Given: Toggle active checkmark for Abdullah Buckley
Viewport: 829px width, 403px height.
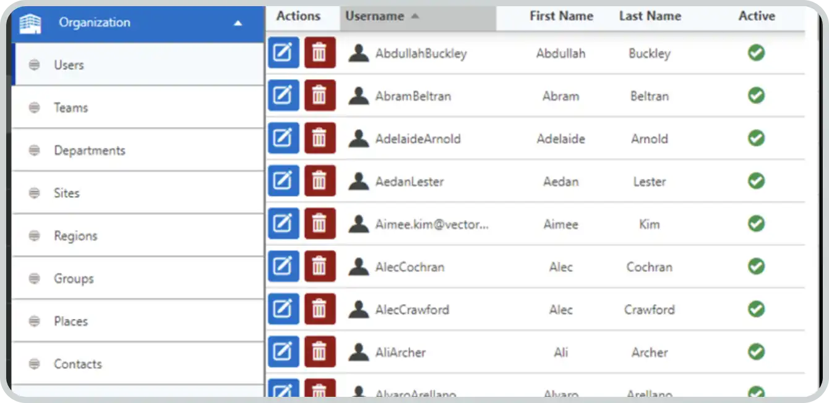Looking at the screenshot, I should click(756, 53).
